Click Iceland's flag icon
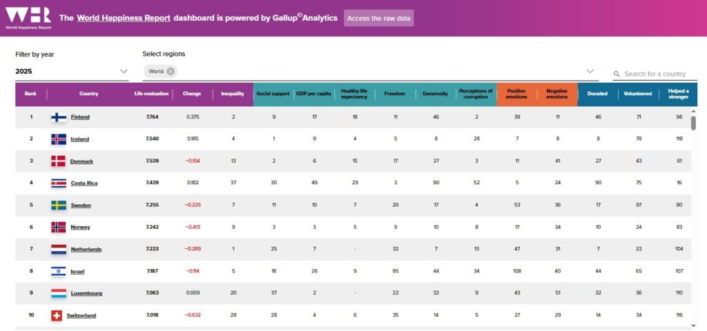The width and height of the screenshot is (707, 331). tap(59, 139)
